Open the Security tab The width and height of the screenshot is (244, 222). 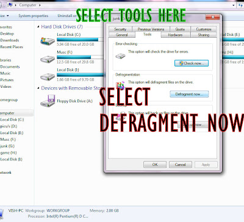point(120,29)
